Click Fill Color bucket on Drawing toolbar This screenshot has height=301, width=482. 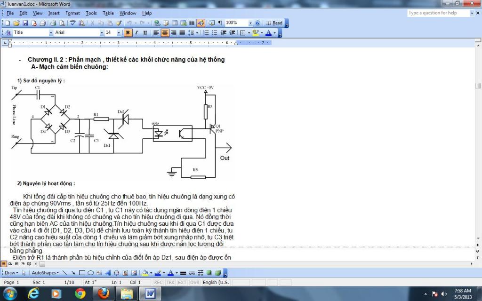[x=145, y=273]
